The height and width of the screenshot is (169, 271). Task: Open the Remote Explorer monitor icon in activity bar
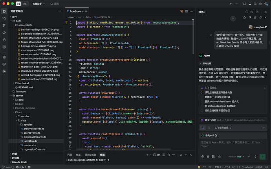click(4, 47)
